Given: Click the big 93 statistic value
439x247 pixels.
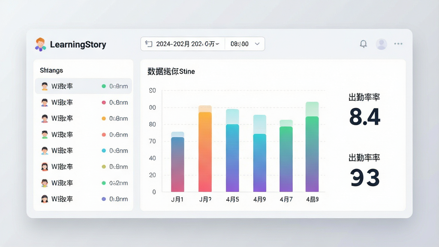Looking at the screenshot, I should pyautogui.click(x=365, y=177).
